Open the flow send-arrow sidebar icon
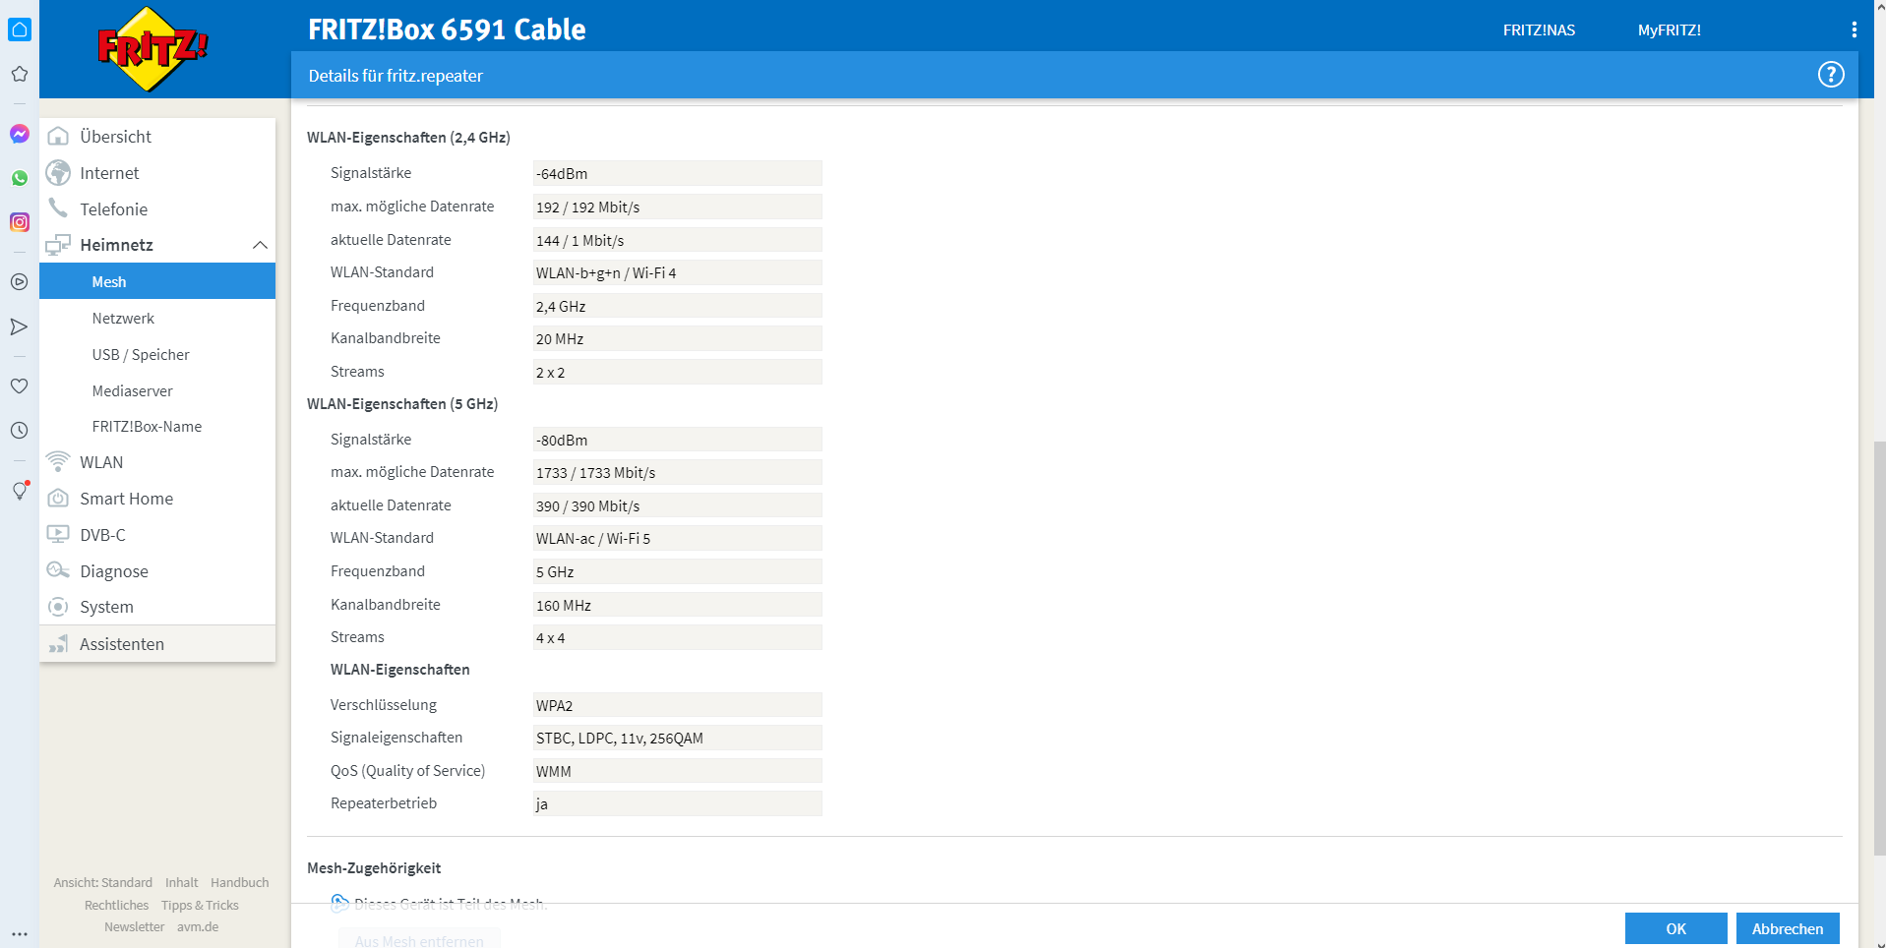The height and width of the screenshot is (948, 1886). click(20, 326)
